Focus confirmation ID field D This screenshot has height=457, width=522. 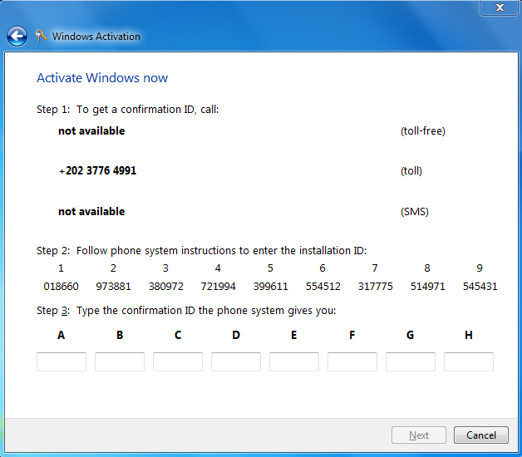[x=236, y=361]
